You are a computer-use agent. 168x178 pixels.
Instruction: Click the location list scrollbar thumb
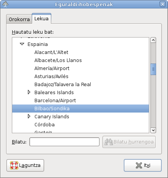point(153,69)
